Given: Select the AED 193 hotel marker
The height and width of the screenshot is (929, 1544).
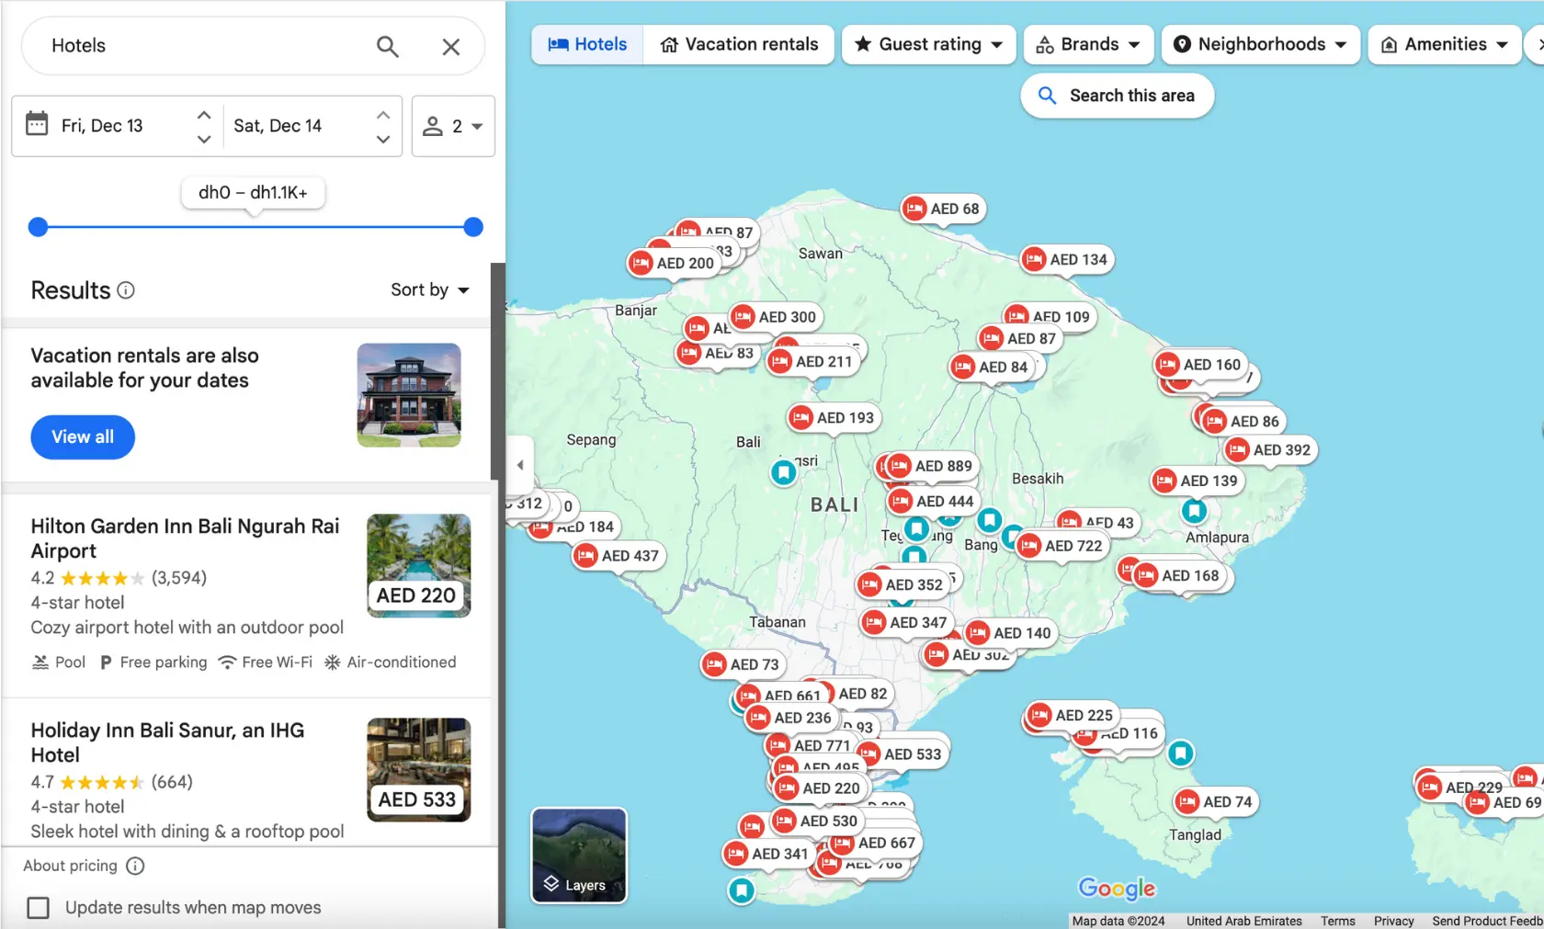Looking at the screenshot, I should point(833,417).
